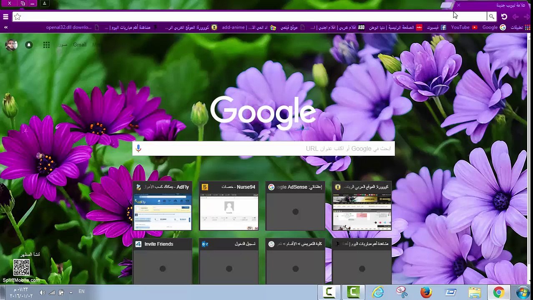The image size is (533, 300).
Task: Open the Google apps grid
Action: [x=46, y=45]
